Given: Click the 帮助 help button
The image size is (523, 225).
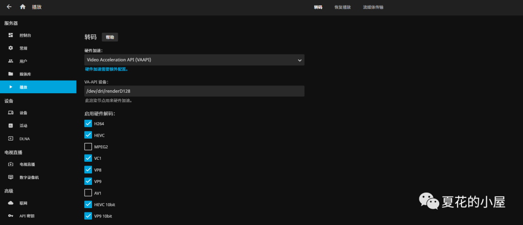Looking at the screenshot, I should [110, 37].
